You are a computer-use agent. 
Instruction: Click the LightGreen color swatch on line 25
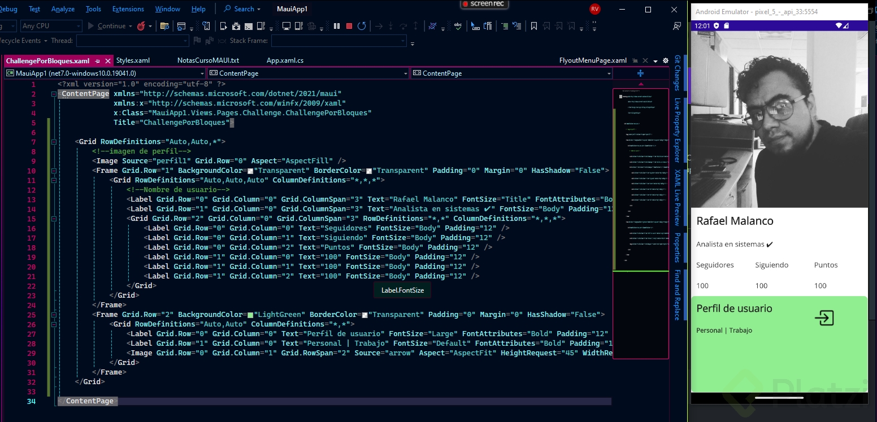250,315
